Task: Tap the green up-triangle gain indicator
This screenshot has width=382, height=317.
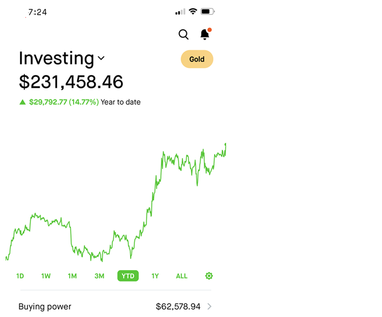Action: click(x=23, y=102)
